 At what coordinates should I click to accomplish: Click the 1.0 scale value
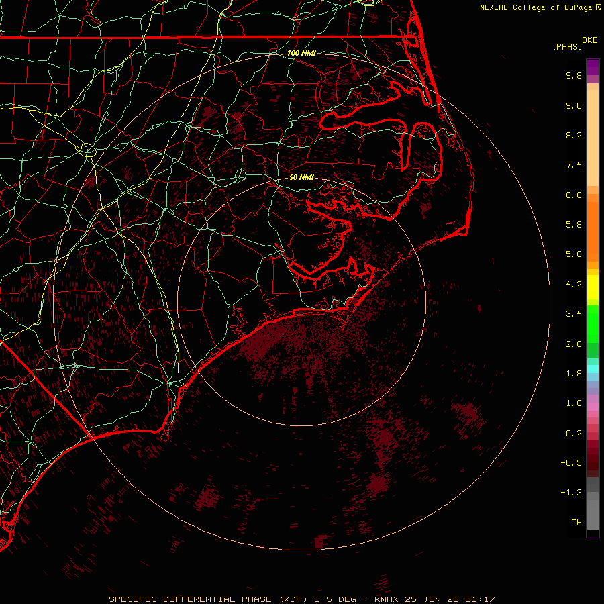tap(574, 403)
